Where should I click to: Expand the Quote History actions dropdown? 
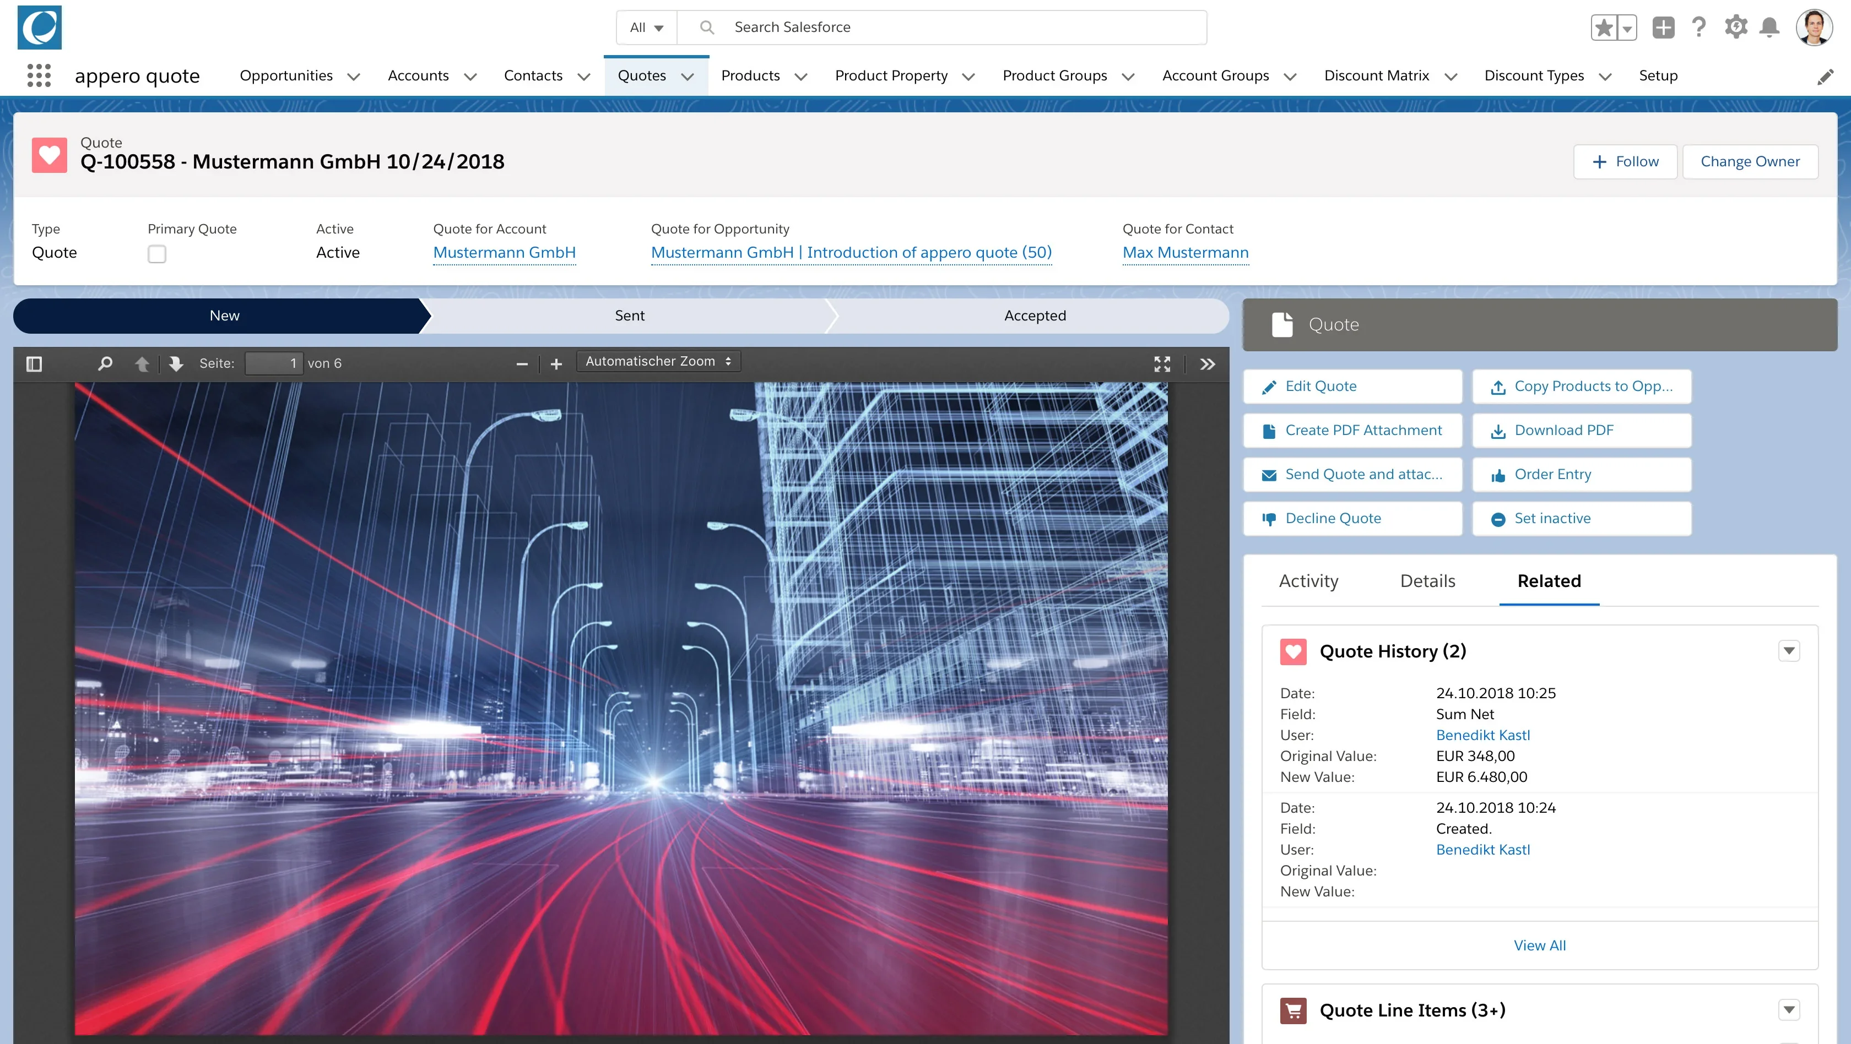pyautogui.click(x=1789, y=650)
